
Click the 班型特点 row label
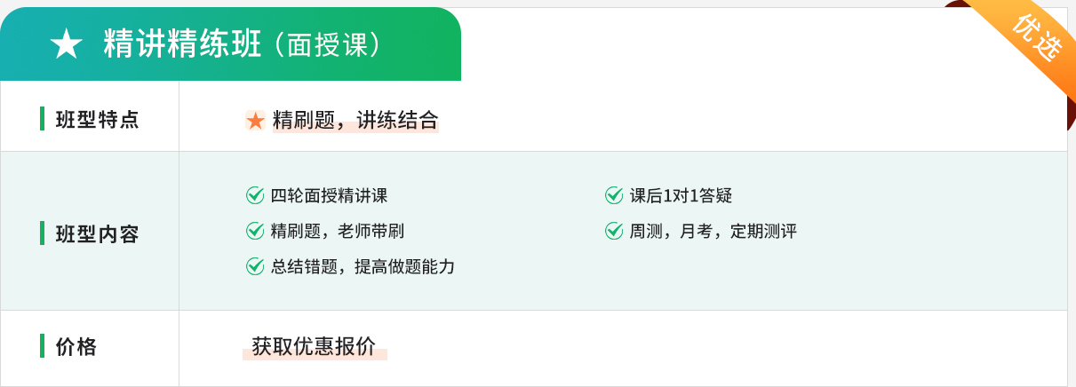[97, 119]
